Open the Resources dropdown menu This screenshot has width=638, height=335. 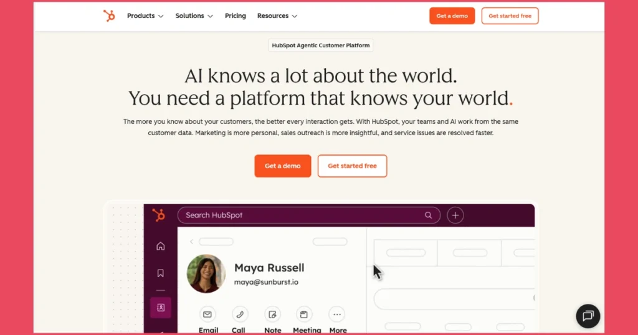[277, 16]
